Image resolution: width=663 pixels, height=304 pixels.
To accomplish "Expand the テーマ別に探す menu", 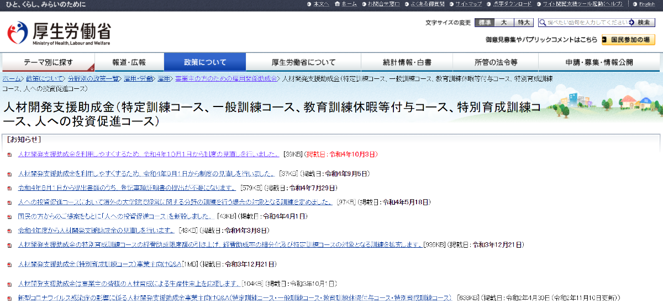I will click(x=48, y=62).
